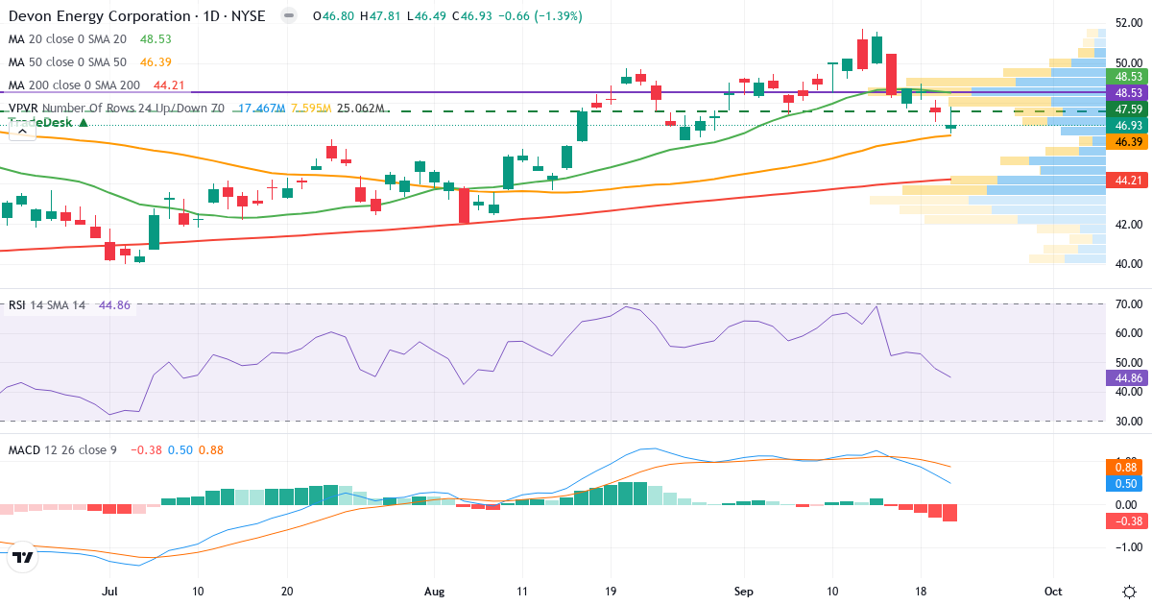
Task: Click the Aug label on time axis
Action: point(434,591)
